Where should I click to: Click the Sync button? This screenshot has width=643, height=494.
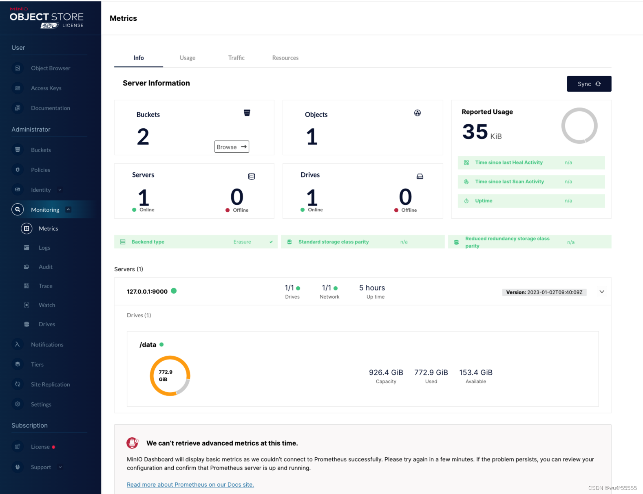point(589,84)
